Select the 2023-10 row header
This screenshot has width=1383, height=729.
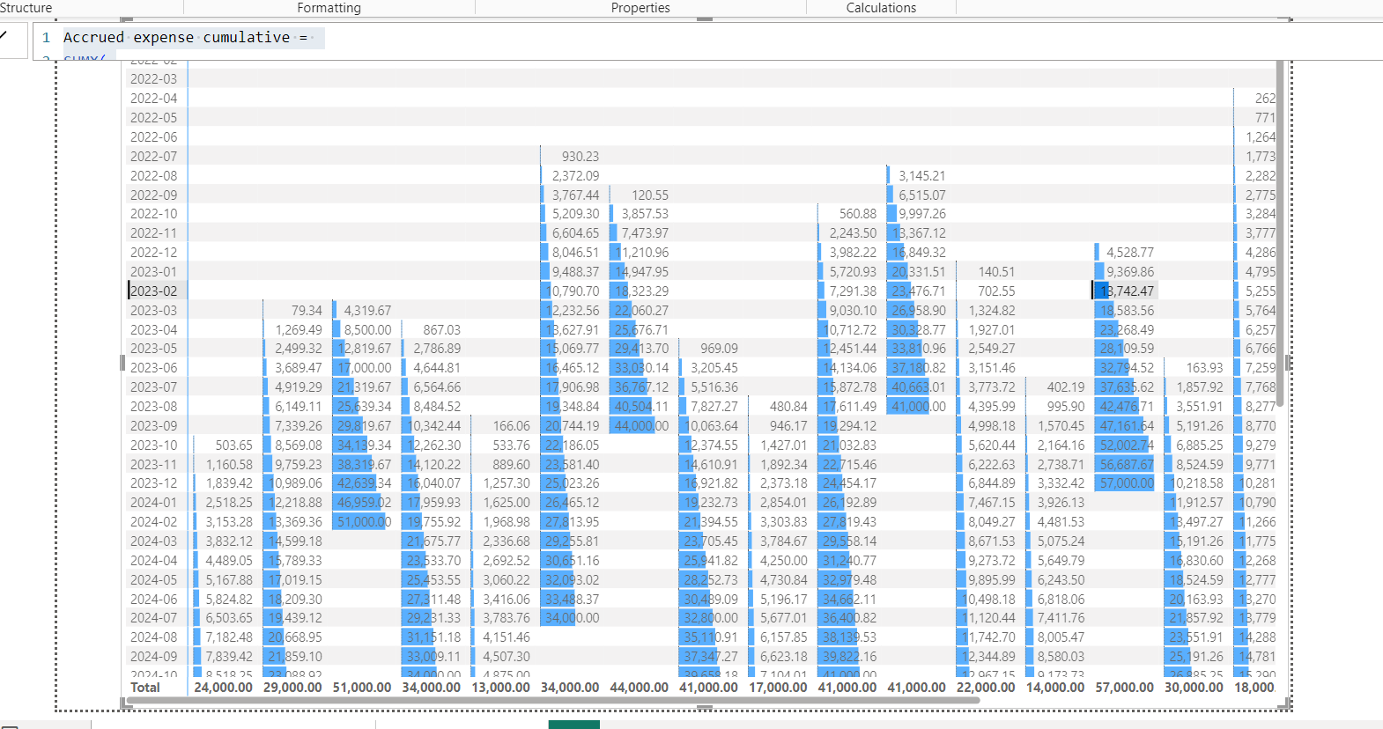click(x=153, y=445)
